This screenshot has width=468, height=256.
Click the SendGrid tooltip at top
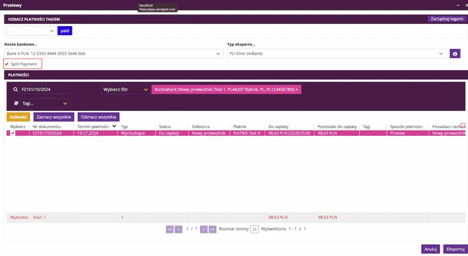coord(157,7)
